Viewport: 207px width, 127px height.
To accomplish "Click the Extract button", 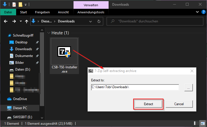I will (148, 104).
